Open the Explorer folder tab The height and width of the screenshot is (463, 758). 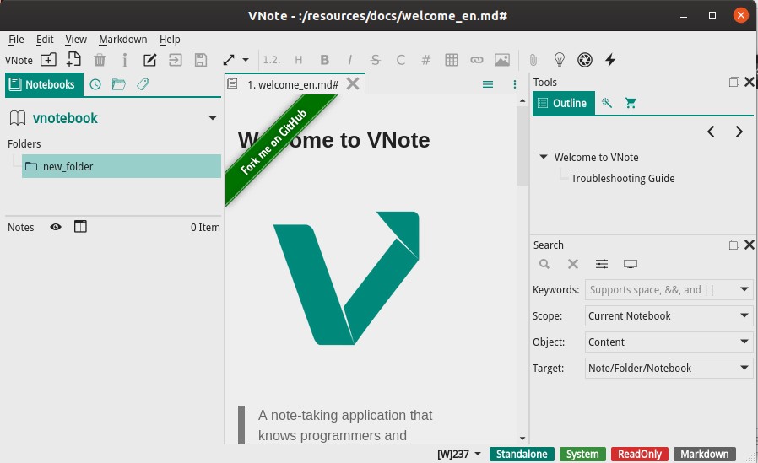(x=119, y=84)
